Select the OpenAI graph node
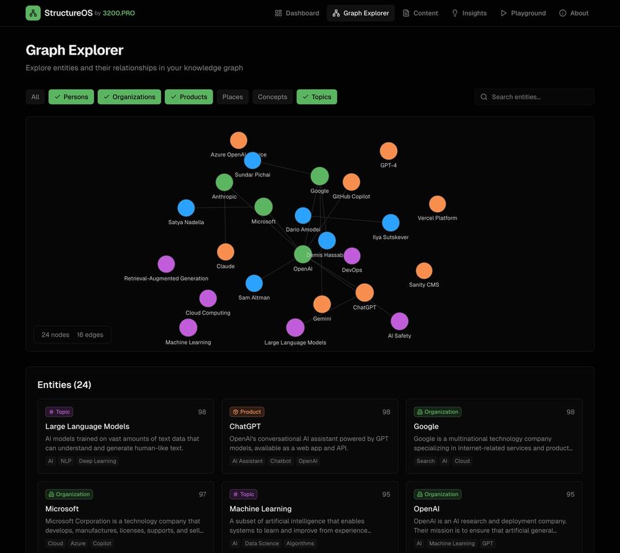 (x=303, y=254)
